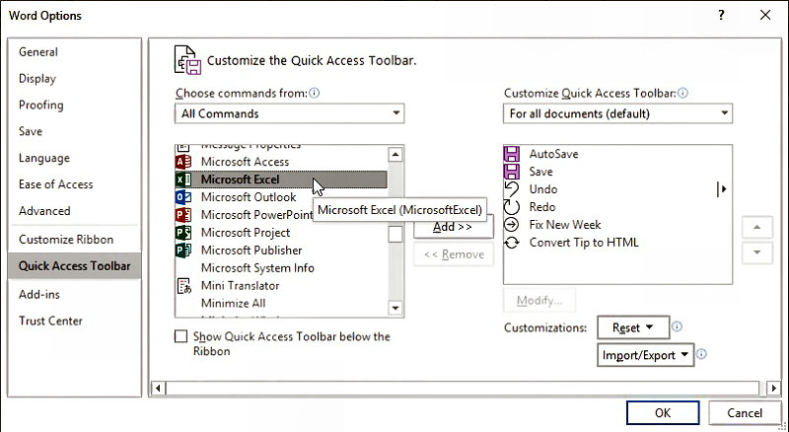Click the Microsoft Access icon in command list
The height and width of the screenshot is (432, 789).
coord(183,162)
